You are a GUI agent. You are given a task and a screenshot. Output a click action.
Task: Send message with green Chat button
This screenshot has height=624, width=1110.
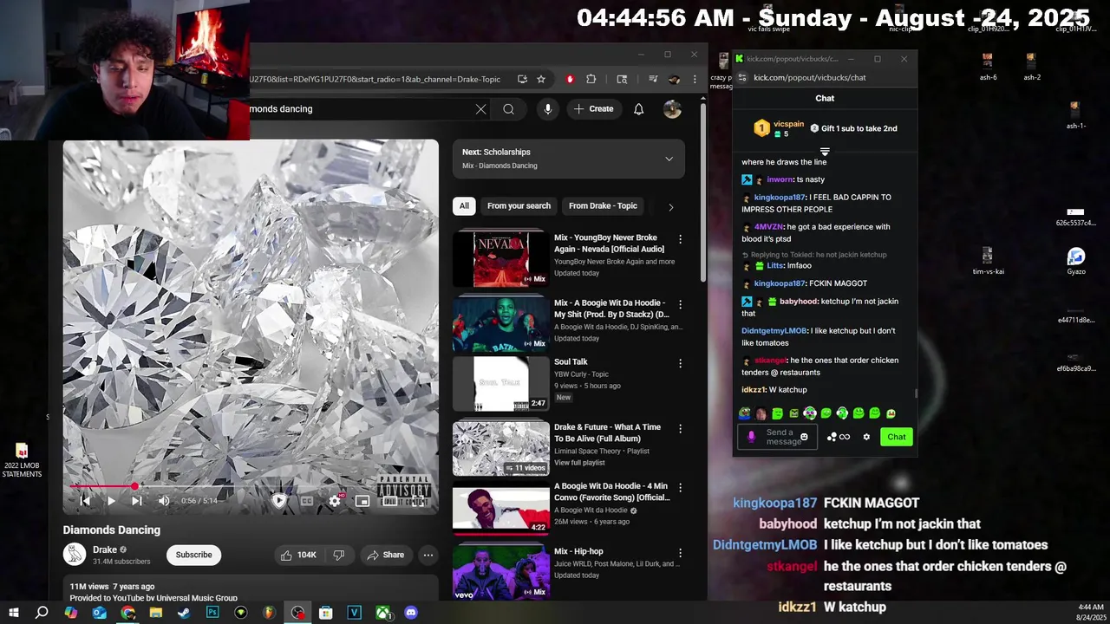(x=897, y=437)
